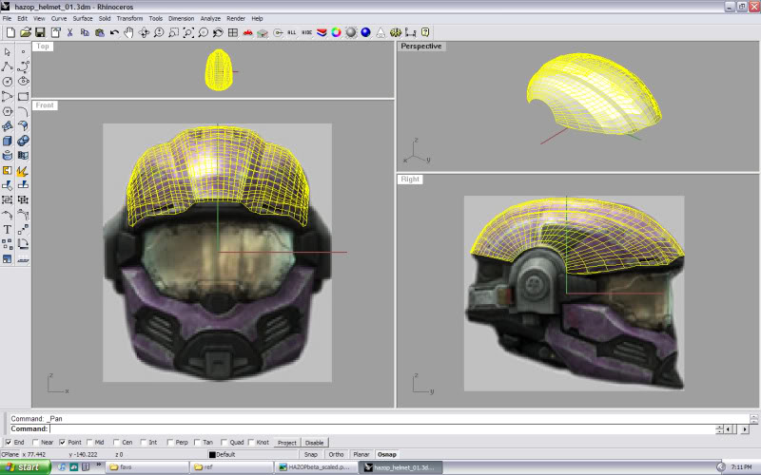761x475 pixels.
Task: Toggle Planar in the status bar
Action: point(361,455)
